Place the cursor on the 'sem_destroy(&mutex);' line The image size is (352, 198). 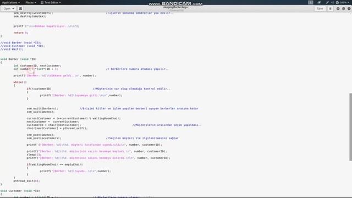coord(30,16)
